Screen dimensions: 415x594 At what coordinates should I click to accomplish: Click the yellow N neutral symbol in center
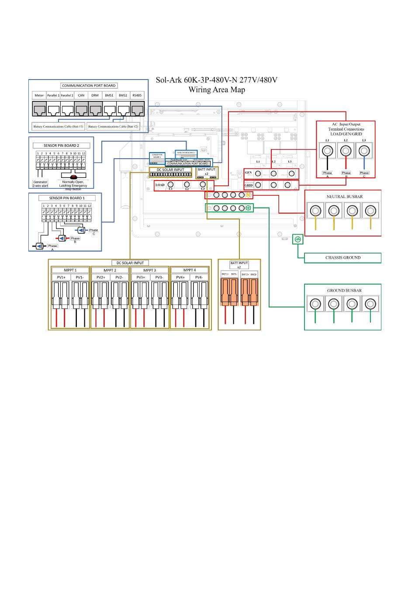tap(249, 195)
